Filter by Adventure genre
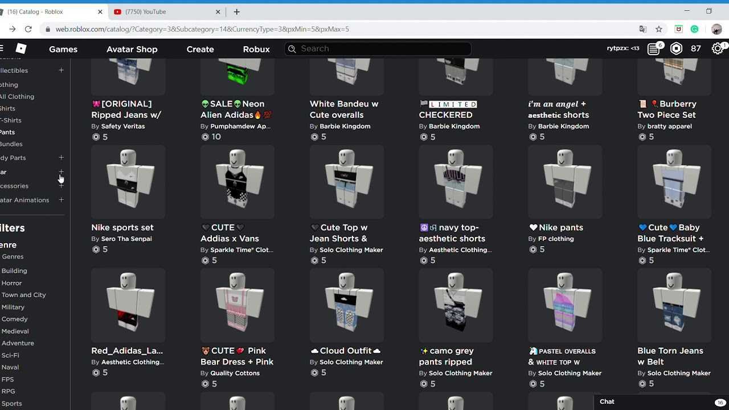Screen dimensions: 729x410 point(18,343)
